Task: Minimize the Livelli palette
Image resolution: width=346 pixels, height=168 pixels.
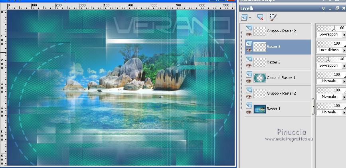Action: pos(330,9)
